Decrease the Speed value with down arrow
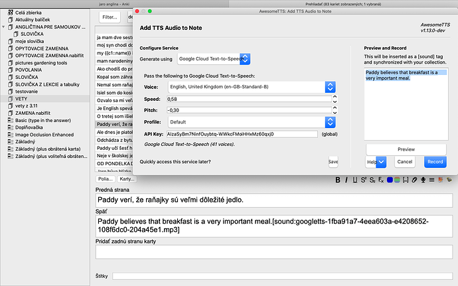458x286 pixels. tap(335, 102)
